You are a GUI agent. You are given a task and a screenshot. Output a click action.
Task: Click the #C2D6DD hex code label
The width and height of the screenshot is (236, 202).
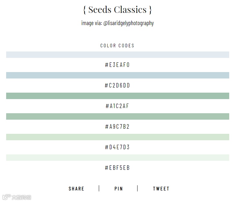click(118, 86)
